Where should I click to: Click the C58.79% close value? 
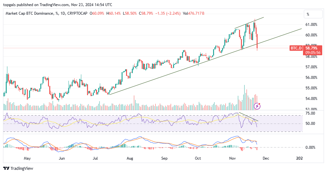coord(146,13)
